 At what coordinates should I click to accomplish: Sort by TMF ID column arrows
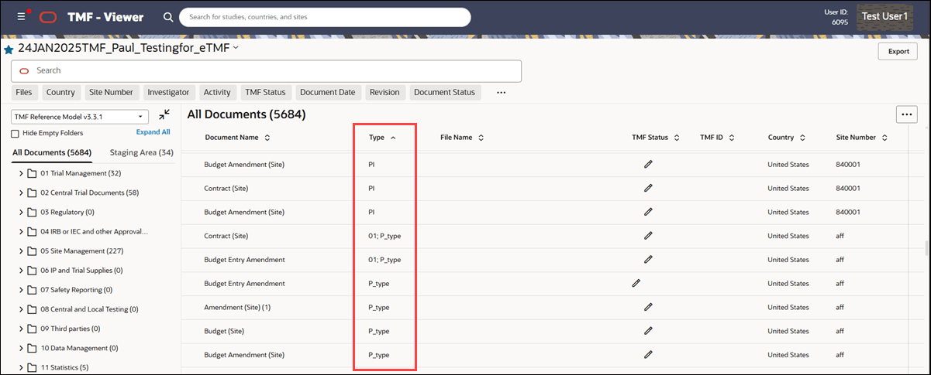tap(732, 138)
